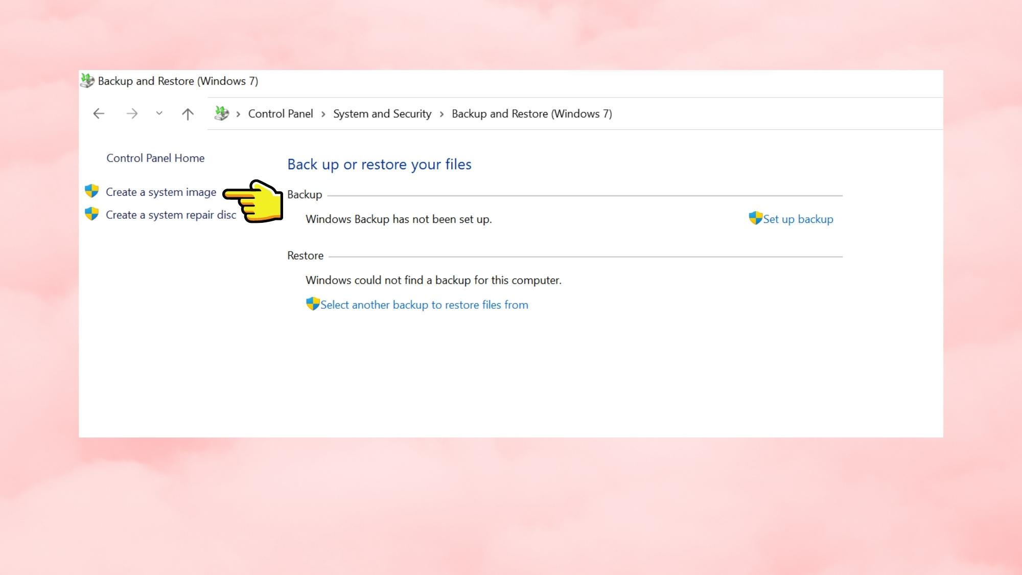This screenshot has height=575, width=1022.
Task: Open the recent locations dropdown chevron
Action: [x=159, y=113]
